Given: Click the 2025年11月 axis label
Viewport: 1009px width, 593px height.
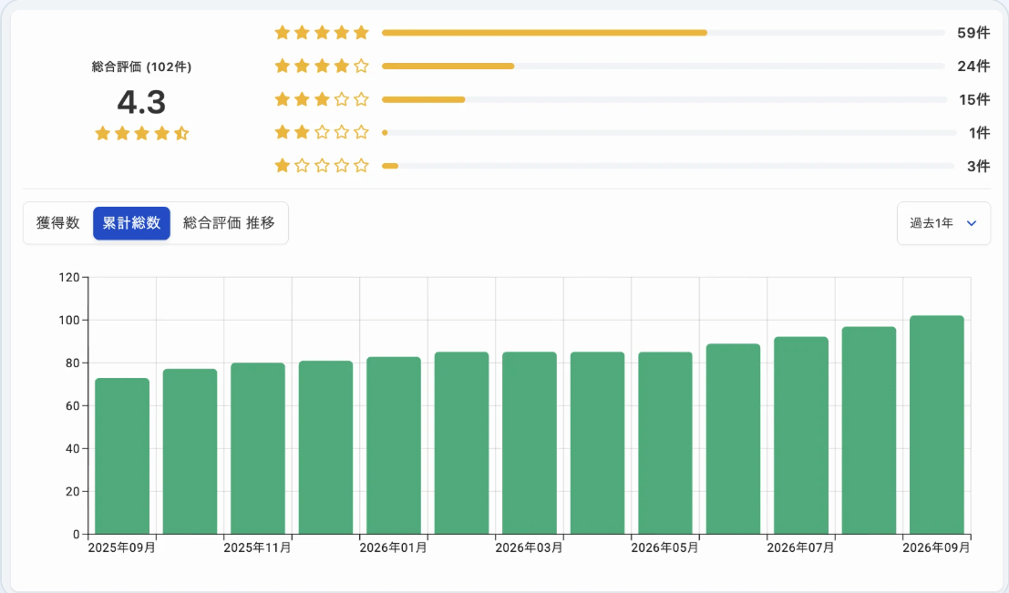Looking at the screenshot, I should (257, 548).
